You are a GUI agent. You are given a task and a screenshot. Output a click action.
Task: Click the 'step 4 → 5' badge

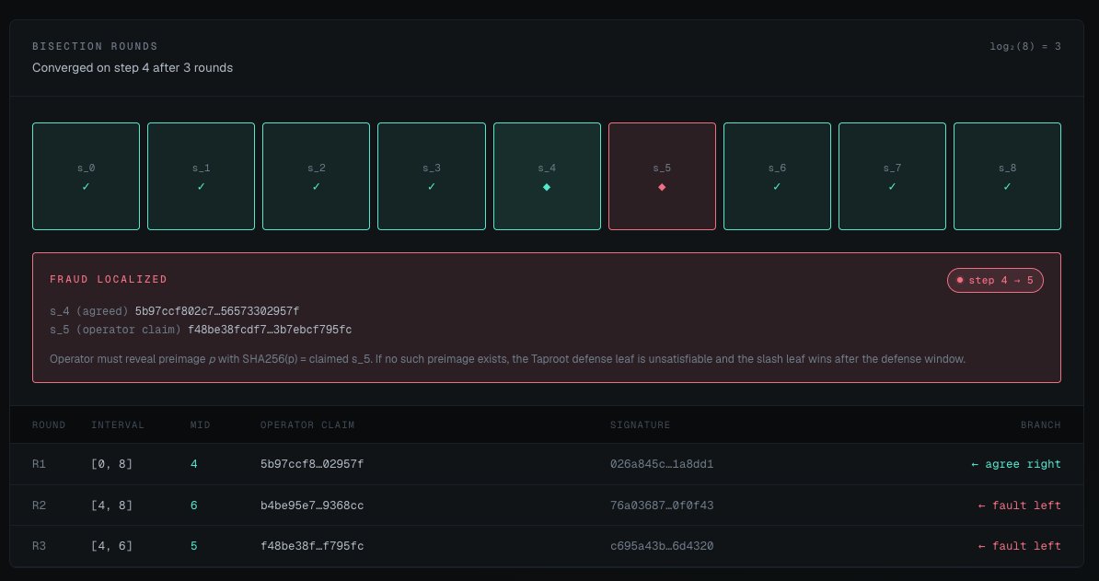pos(995,280)
